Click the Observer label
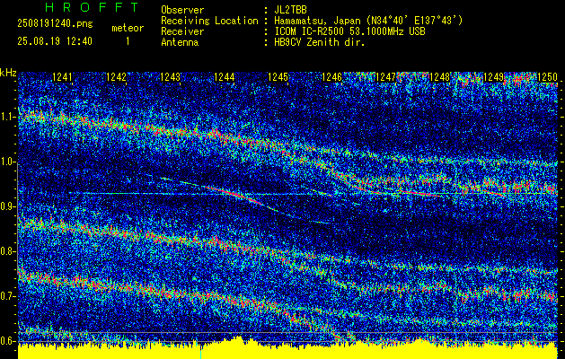This screenshot has width=565, height=359. (x=182, y=10)
